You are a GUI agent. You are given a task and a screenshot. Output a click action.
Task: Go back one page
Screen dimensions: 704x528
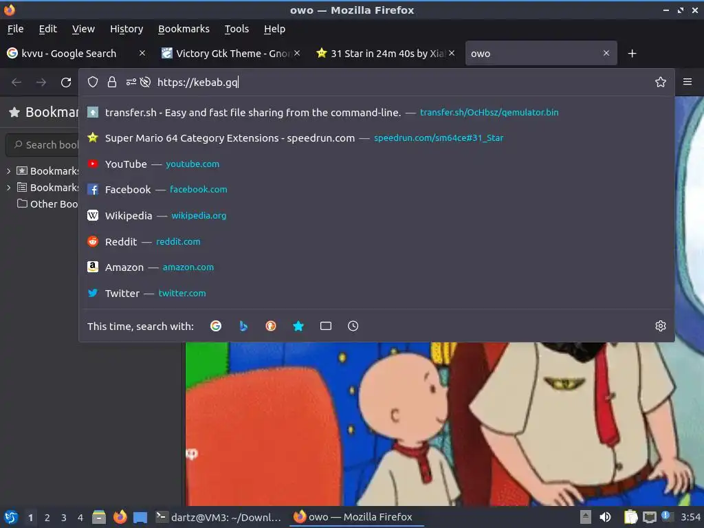point(16,82)
